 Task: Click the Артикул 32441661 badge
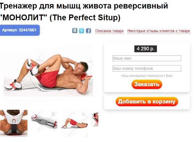click(20, 30)
